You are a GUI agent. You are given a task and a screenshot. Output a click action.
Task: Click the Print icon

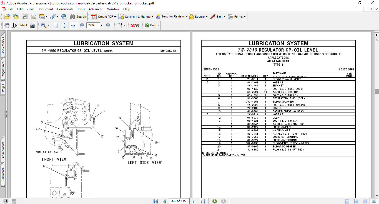34,17
